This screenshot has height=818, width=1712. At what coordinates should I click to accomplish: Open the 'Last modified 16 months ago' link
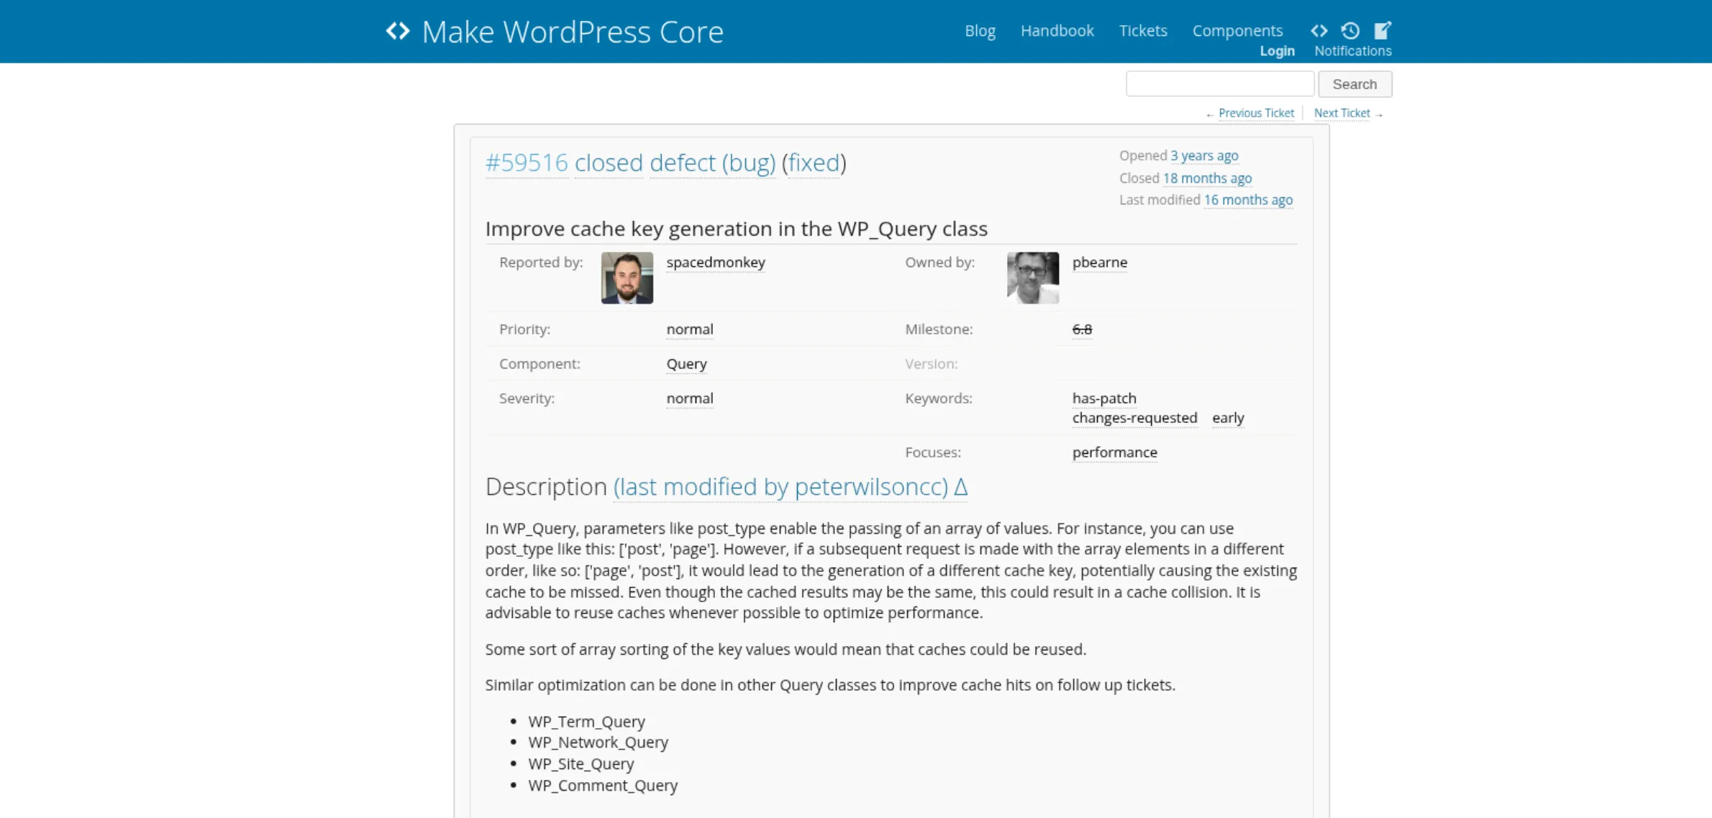click(x=1248, y=199)
